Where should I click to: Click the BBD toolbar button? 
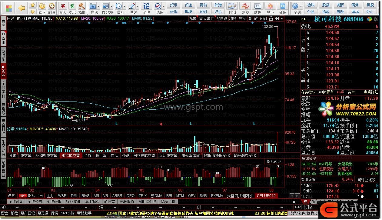point(188,12)
